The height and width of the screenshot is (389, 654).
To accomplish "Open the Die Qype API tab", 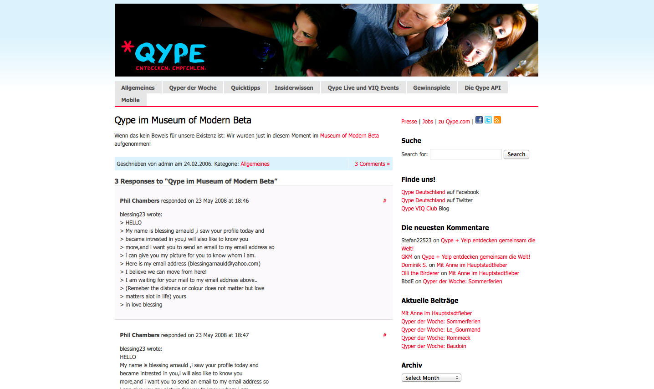I will coord(482,87).
